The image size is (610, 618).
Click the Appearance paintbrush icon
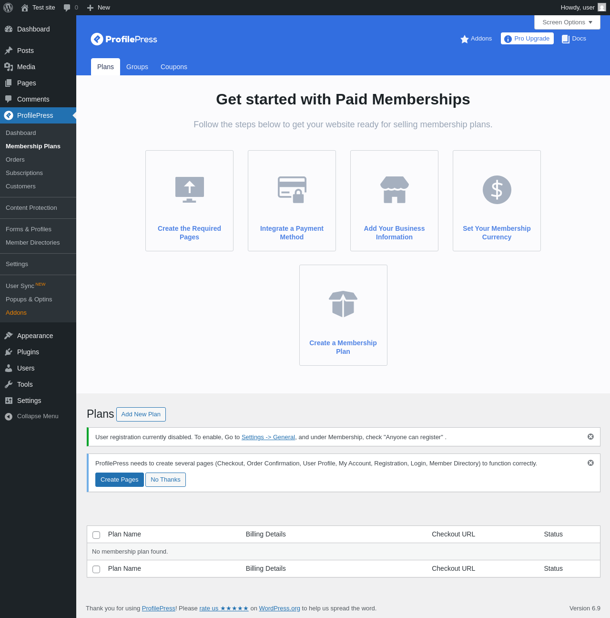click(9, 336)
